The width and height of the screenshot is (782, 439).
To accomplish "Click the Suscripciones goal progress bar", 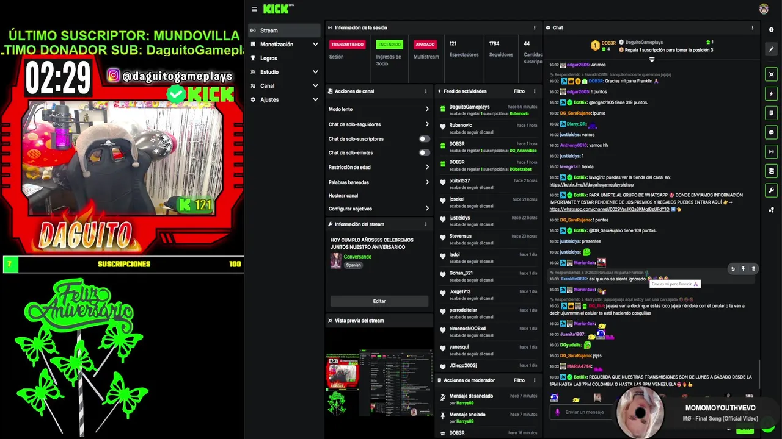I will (123, 264).
